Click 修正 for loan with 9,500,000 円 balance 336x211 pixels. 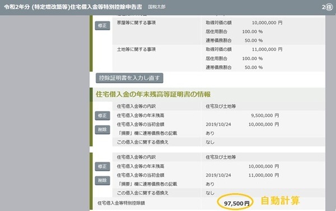pyautogui.click(x=102, y=116)
